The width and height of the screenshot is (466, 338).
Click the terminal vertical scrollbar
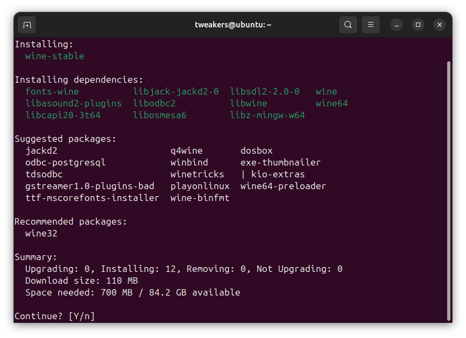(x=449, y=188)
